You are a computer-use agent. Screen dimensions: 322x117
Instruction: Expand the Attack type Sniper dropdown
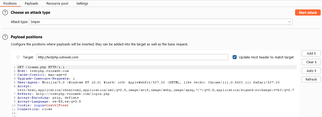(161, 22)
